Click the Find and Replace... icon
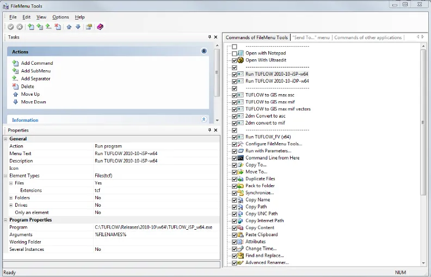The image size is (431, 277). pos(241,256)
